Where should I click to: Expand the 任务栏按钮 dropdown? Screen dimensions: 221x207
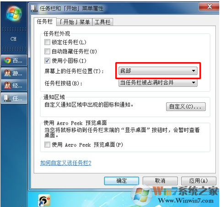point(158,83)
